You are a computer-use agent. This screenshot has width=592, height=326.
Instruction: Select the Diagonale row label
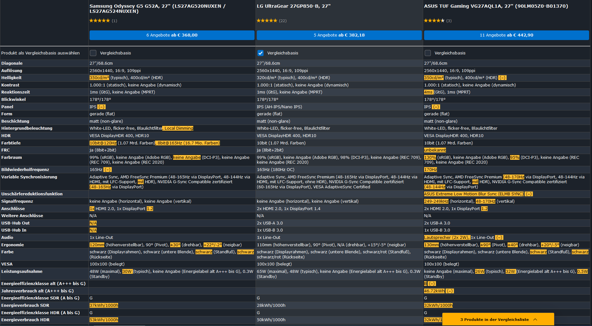[x=12, y=63]
